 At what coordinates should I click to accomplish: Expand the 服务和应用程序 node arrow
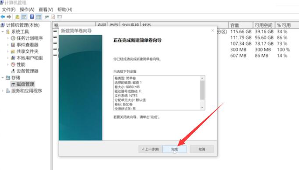(x=3, y=91)
